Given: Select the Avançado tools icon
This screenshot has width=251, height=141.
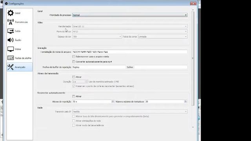Looking at the screenshot, I should tap(11, 67).
